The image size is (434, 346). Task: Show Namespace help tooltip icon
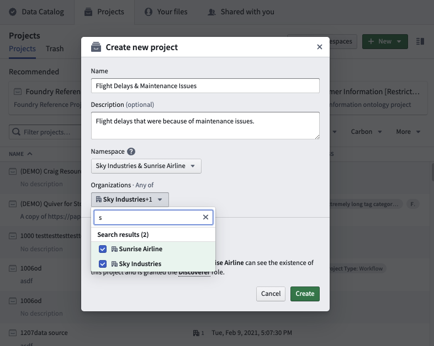coord(131,152)
